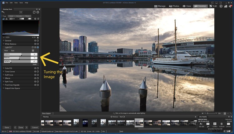The height and width of the screenshot is (134, 234).
Task: Expand the Output Color Space section
Action: [3, 89]
